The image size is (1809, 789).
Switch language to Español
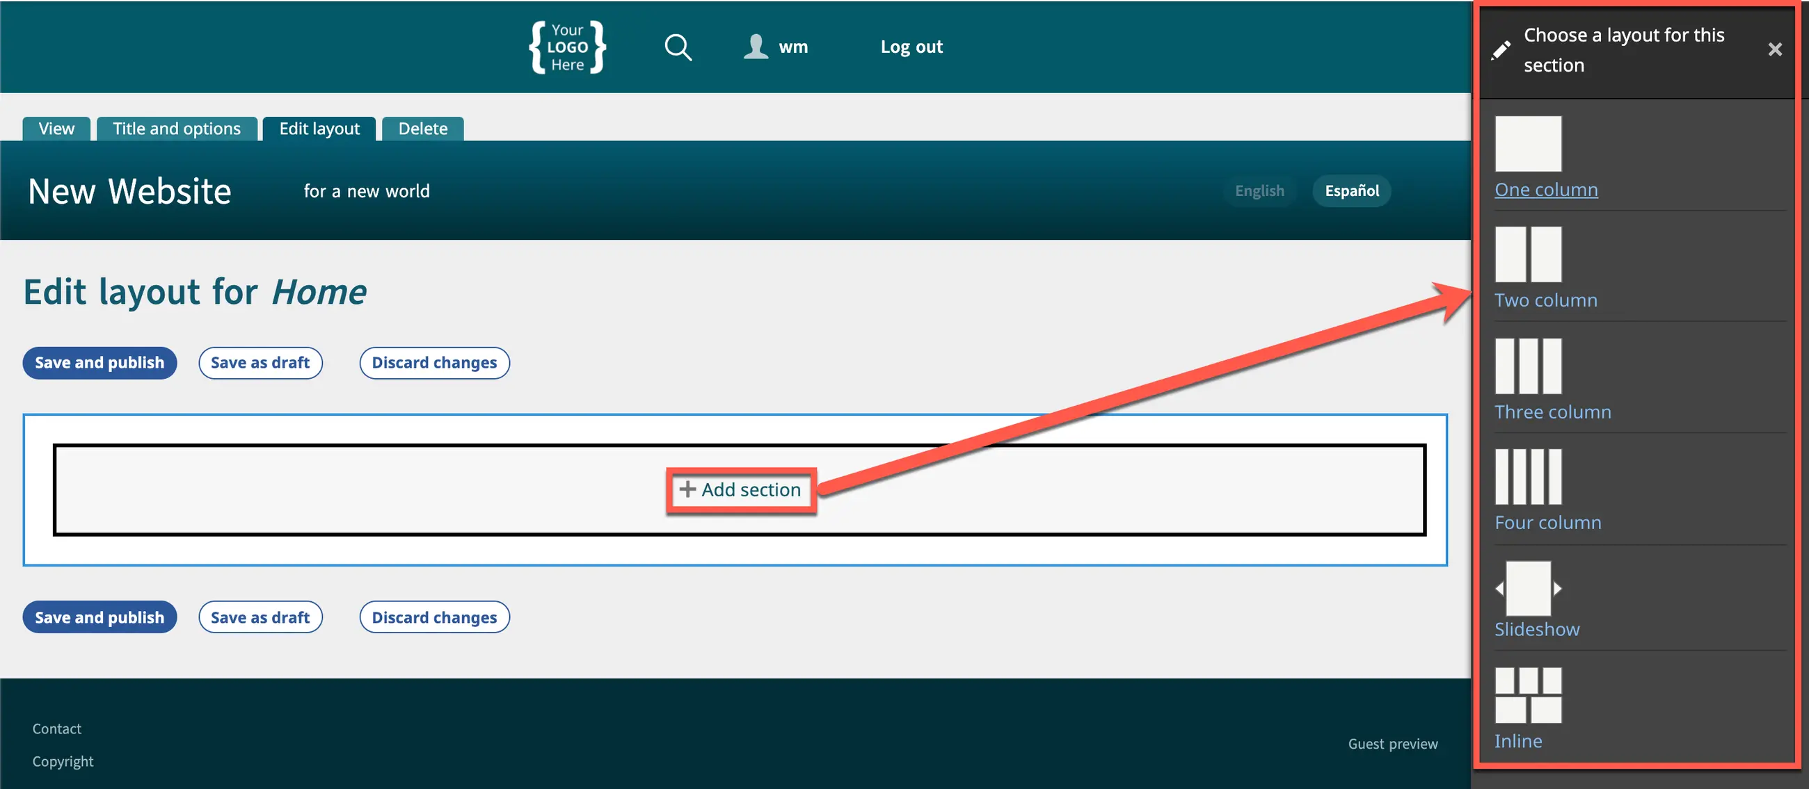coord(1351,190)
